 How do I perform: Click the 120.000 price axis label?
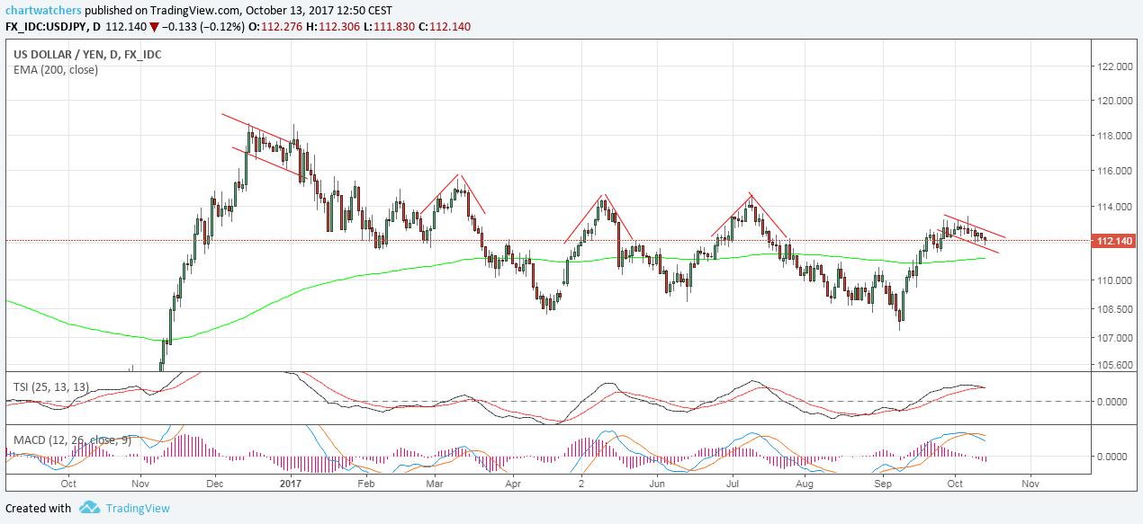1114,101
